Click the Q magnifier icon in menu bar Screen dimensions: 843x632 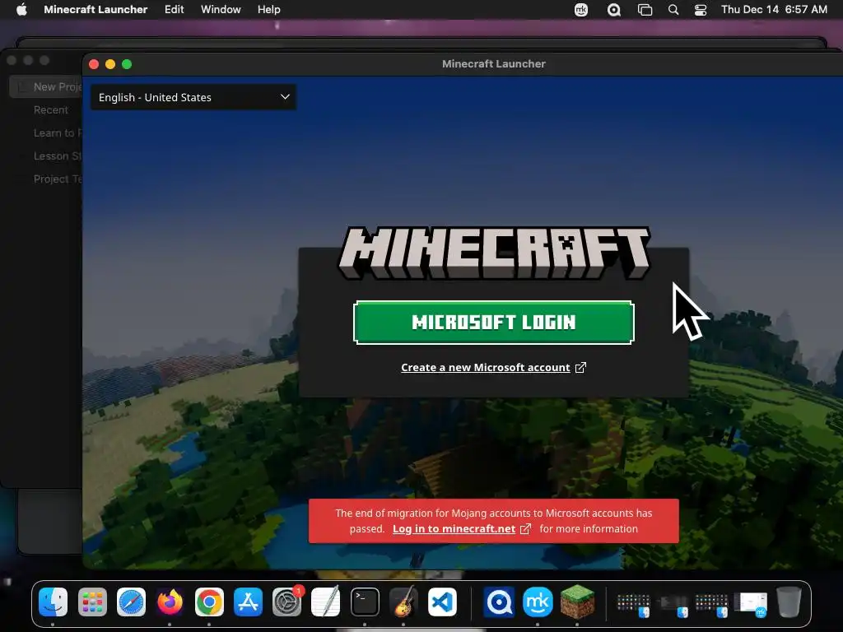pos(613,10)
